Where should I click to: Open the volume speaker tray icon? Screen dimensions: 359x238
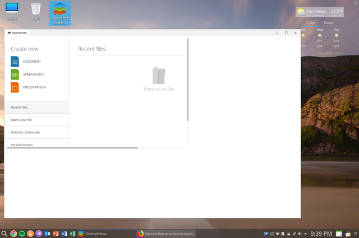[x=300, y=234]
